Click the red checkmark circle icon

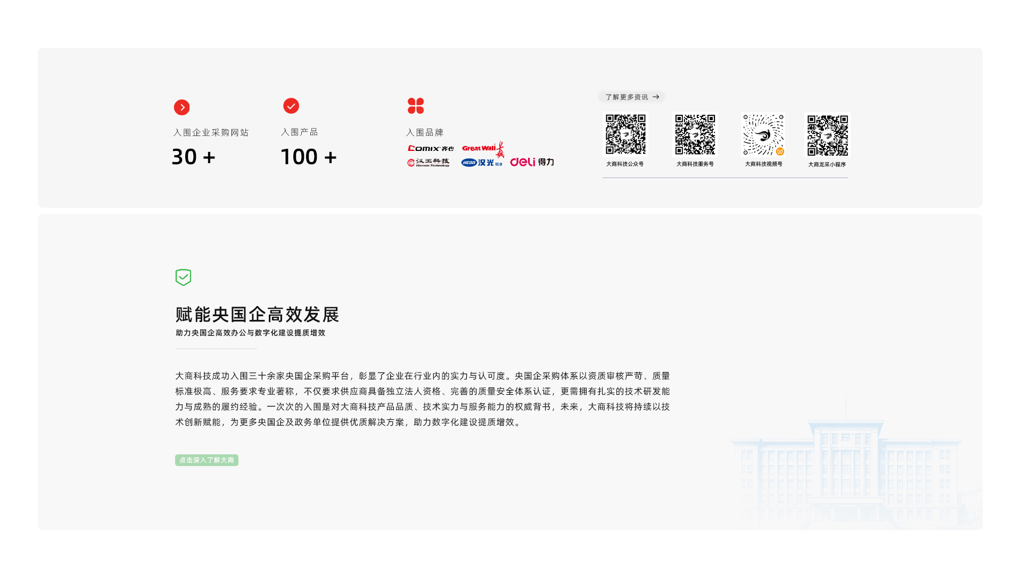(x=291, y=106)
